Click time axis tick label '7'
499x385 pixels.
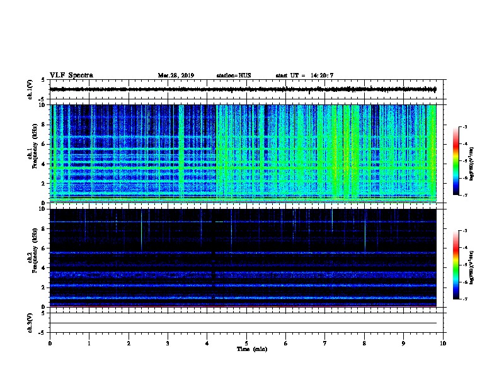click(325, 343)
